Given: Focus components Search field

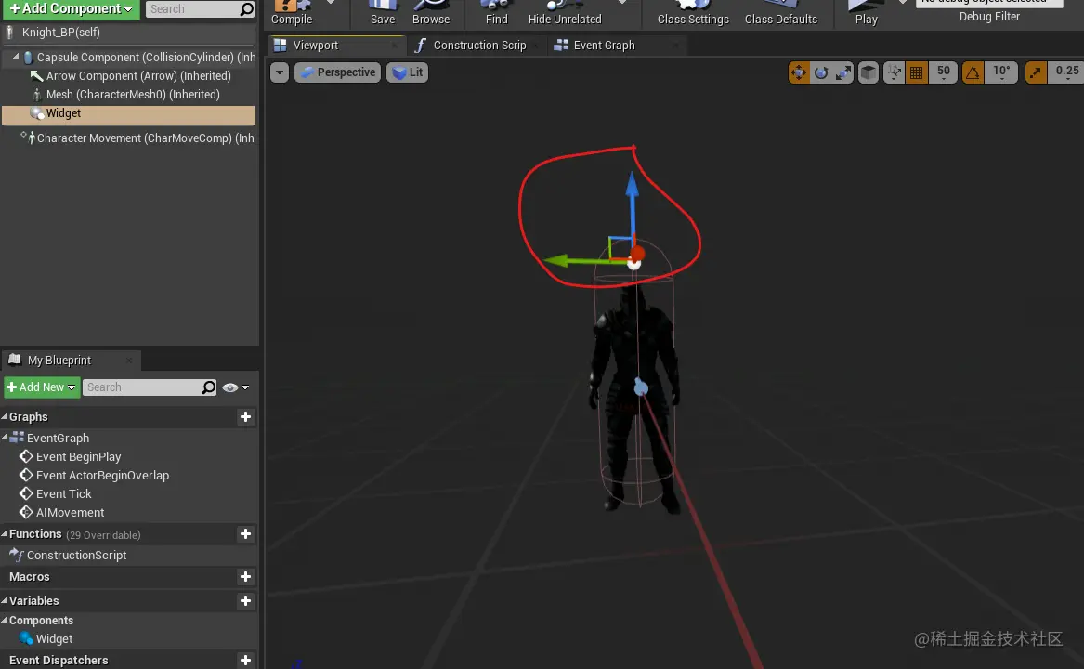Looking at the screenshot, I should coord(192,9).
